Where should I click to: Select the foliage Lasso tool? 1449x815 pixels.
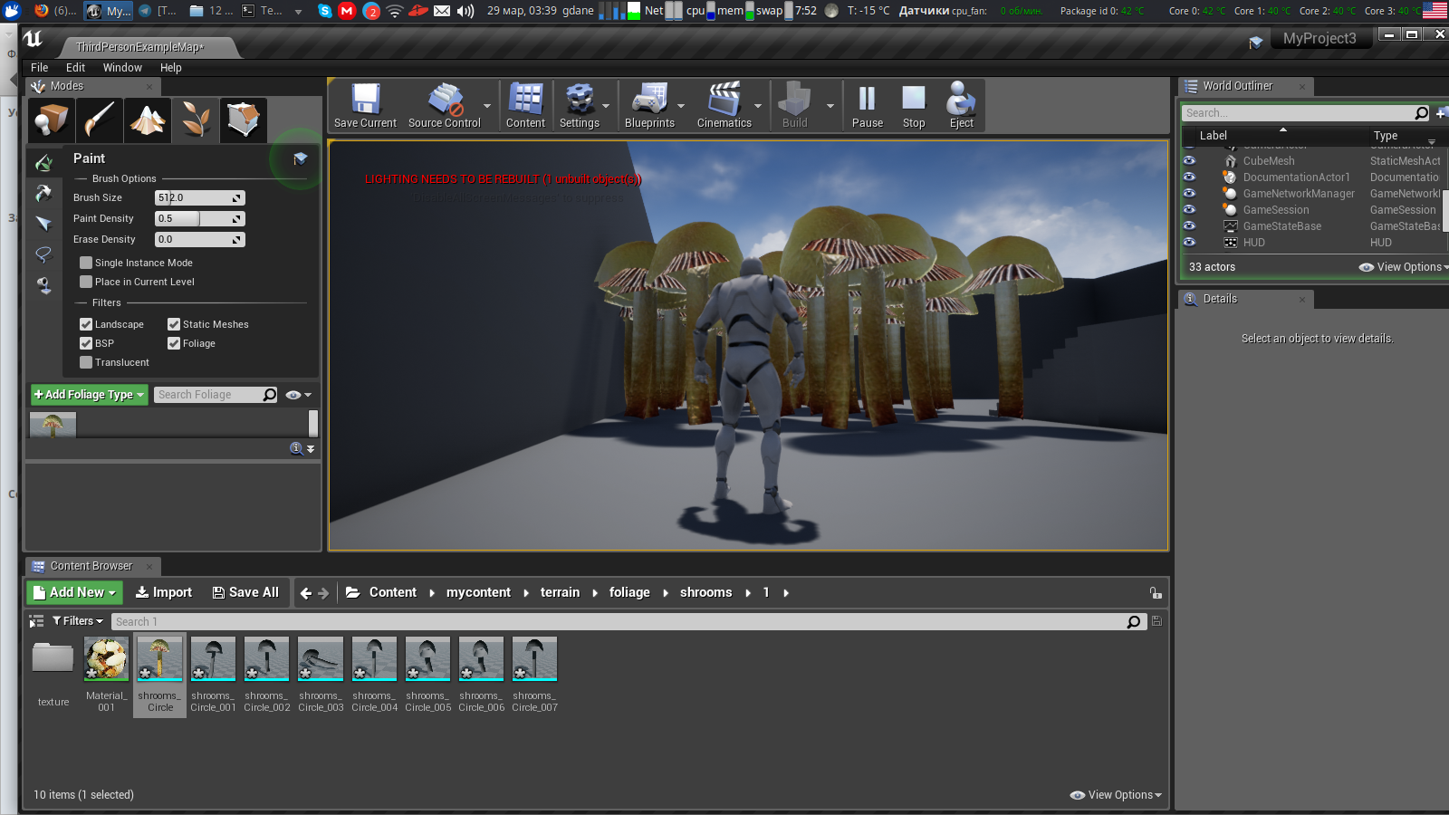[x=43, y=254]
